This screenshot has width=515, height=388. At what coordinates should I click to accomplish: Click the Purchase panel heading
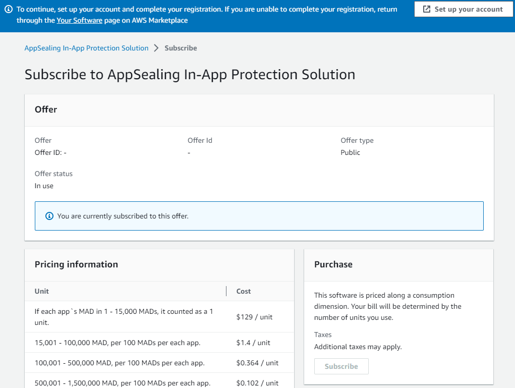click(x=333, y=264)
